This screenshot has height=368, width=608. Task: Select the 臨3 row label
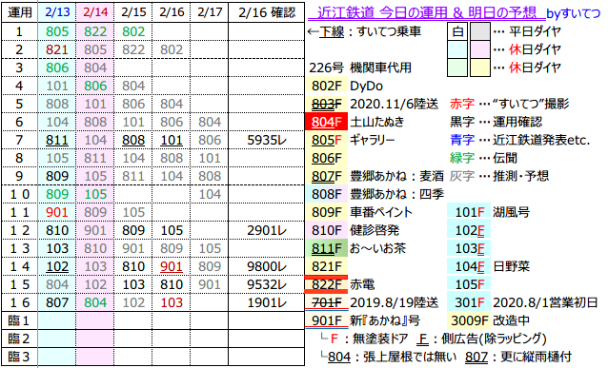[19, 357]
